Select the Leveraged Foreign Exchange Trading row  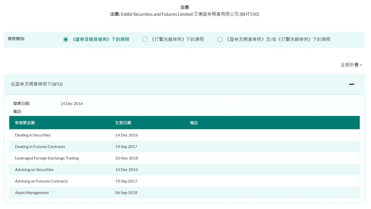47,158
